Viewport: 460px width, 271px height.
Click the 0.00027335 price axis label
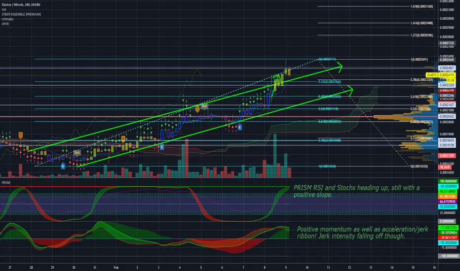pos(447,43)
